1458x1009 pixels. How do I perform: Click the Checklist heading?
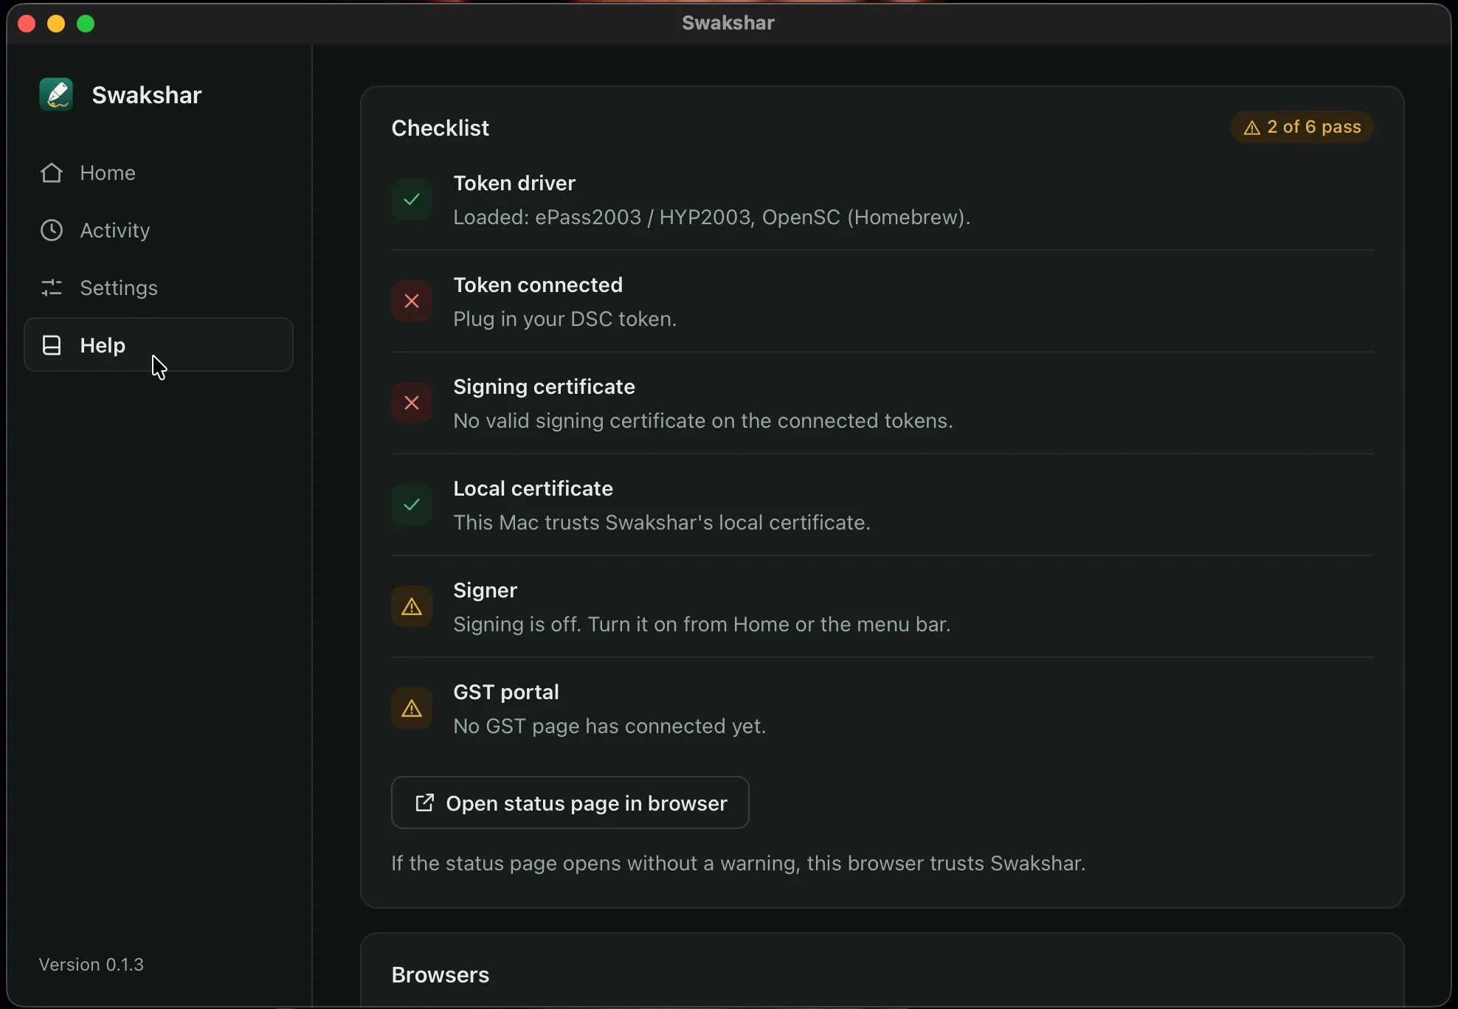tap(440, 128)
